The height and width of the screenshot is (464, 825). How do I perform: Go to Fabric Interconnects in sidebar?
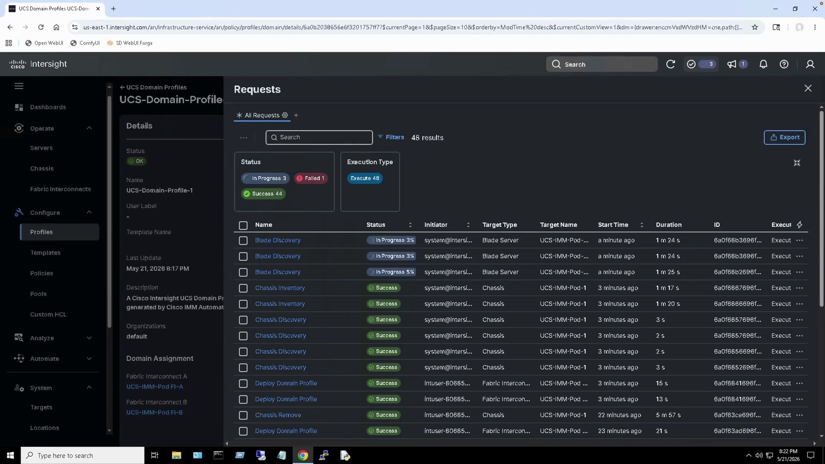(x=61, y=189)
